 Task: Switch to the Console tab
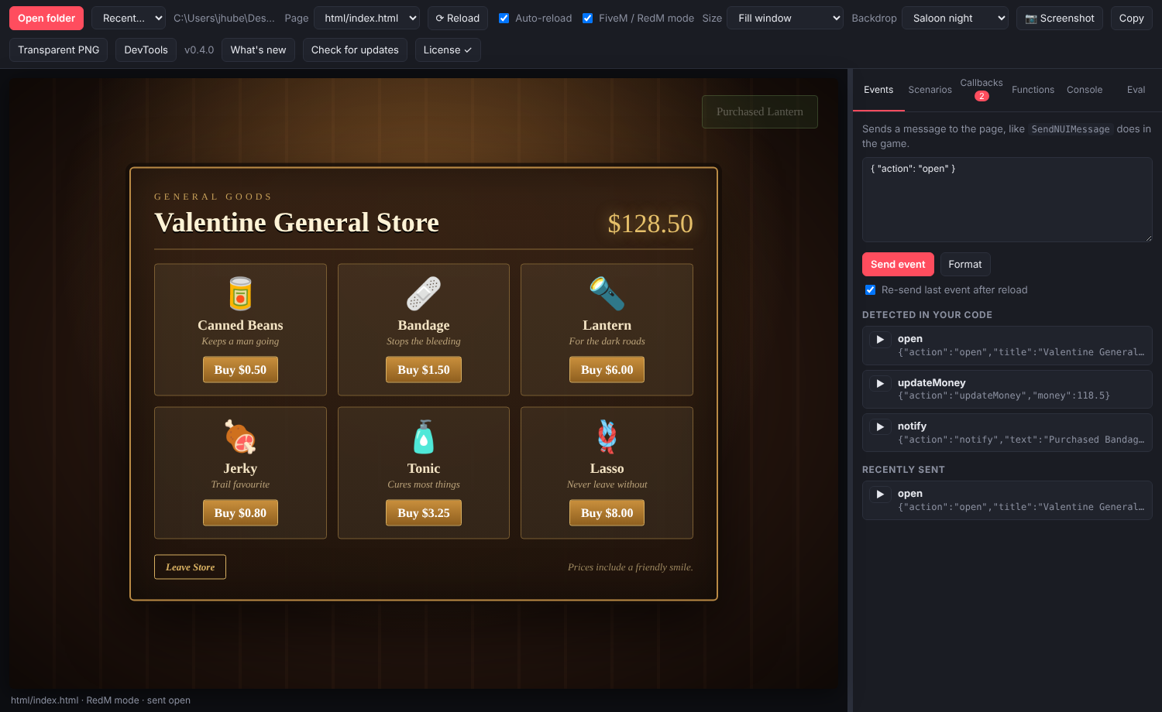coord(1085,90)
